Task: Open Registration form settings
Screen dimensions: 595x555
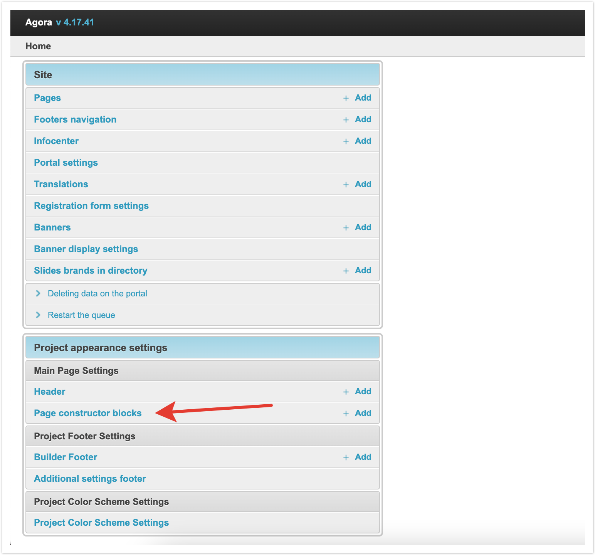Action: [x=91, y=206]
